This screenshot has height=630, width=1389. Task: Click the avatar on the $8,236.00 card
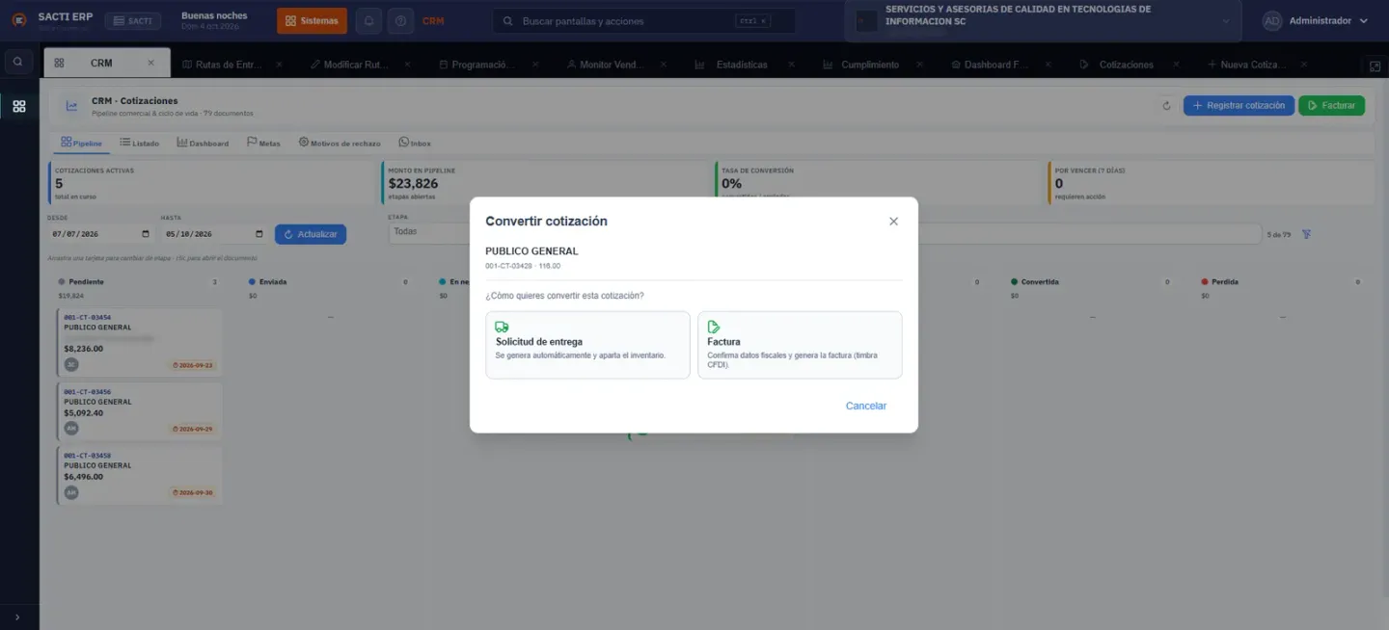point(71,364)
